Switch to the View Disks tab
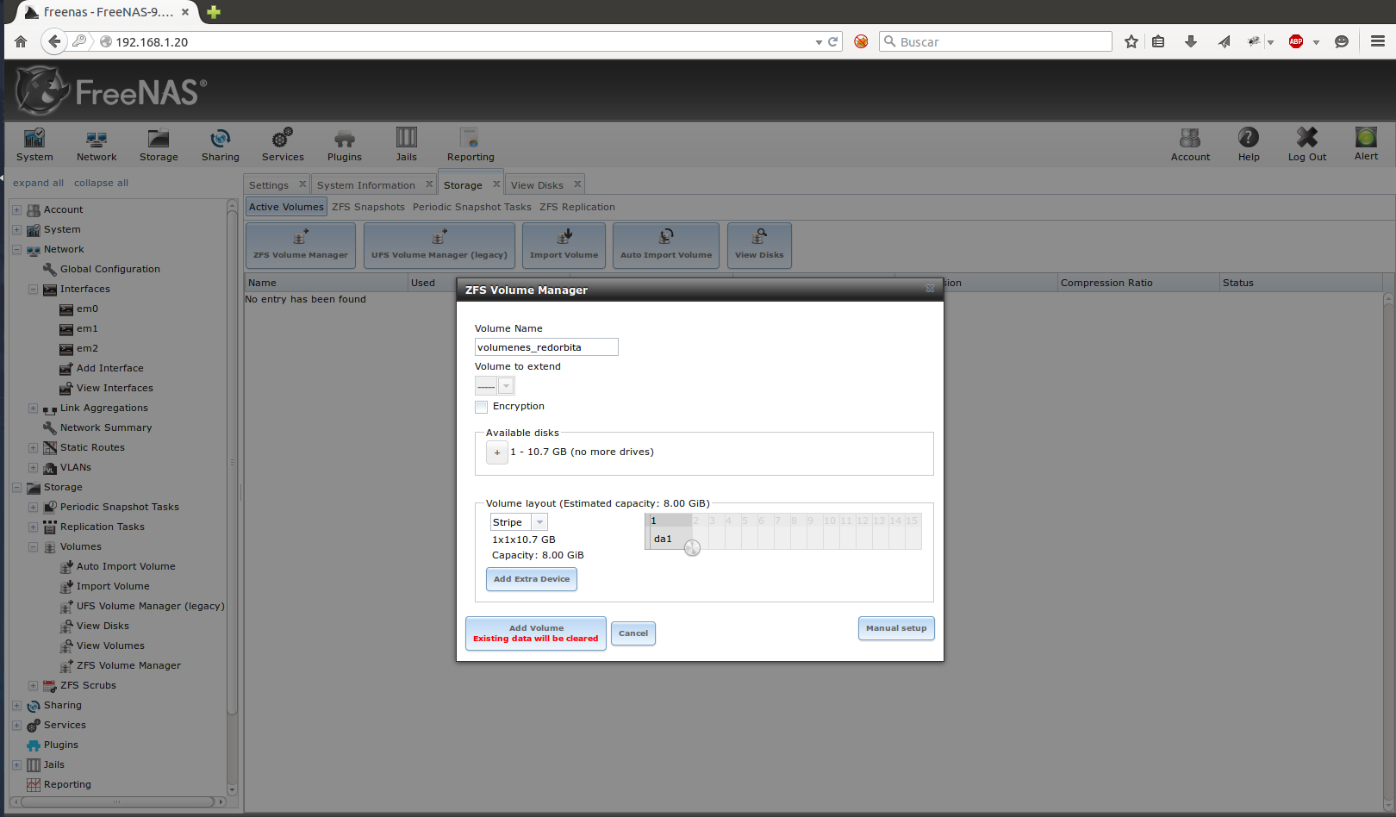This screenshot has height=817, width=1396. coord(537,185)
